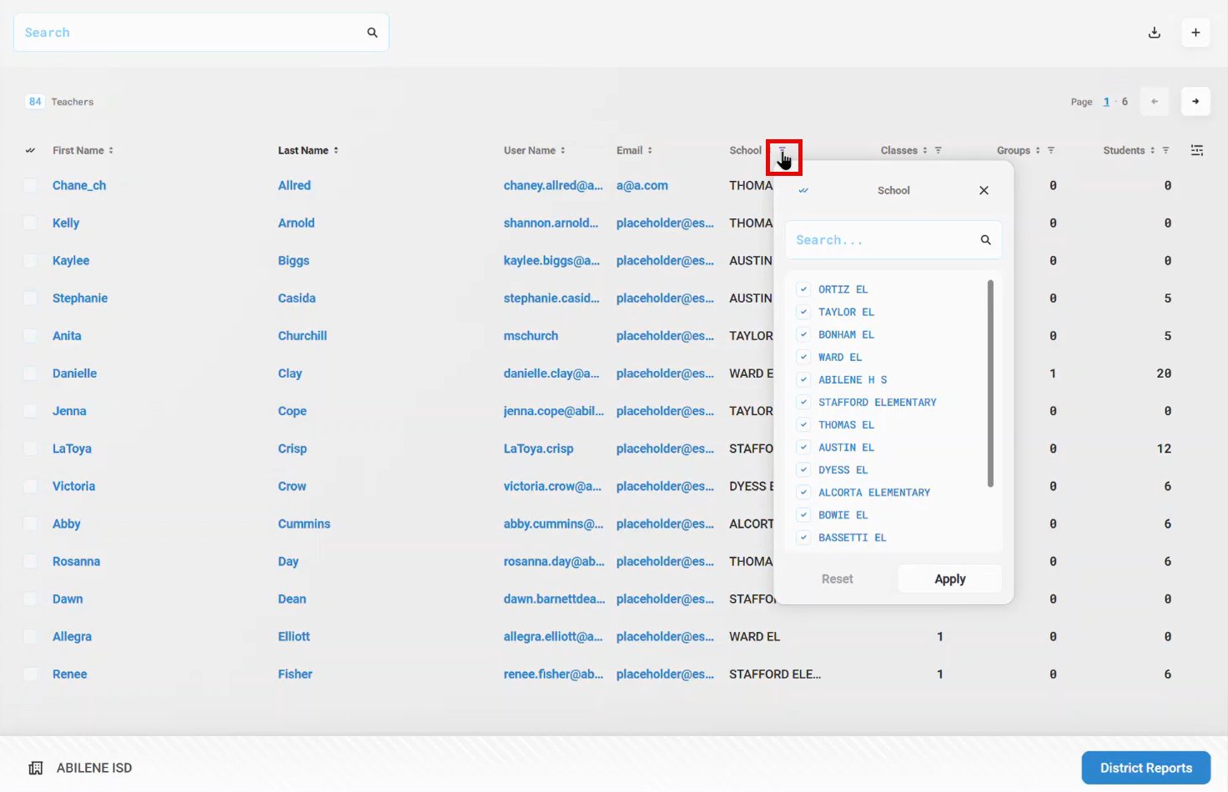The image size is (1228, 792).
Task: Sort by the First Name column
Action: coord(111,150)
